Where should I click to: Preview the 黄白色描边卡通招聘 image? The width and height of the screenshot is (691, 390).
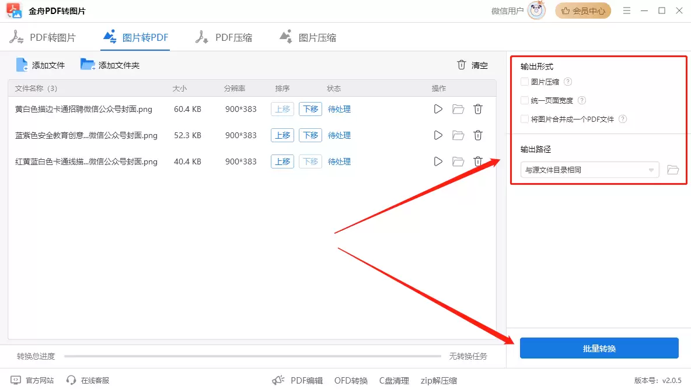point(438,109)
